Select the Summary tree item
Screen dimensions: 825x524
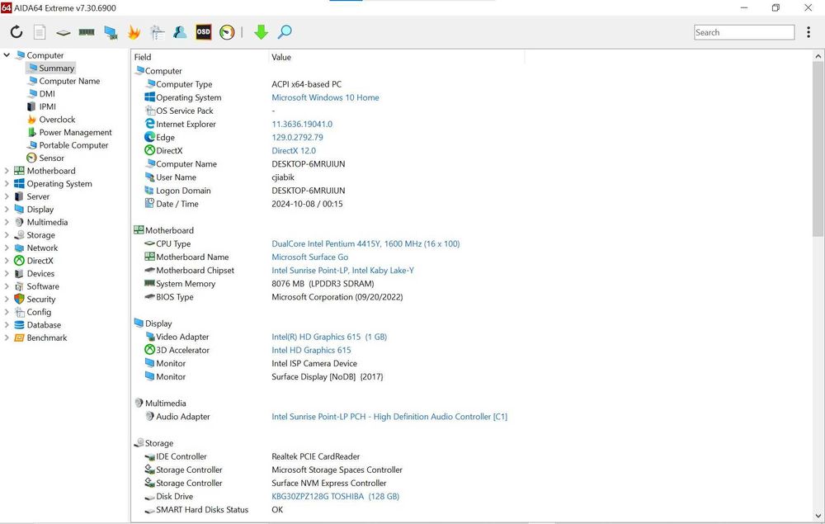(x=50, y=68)
